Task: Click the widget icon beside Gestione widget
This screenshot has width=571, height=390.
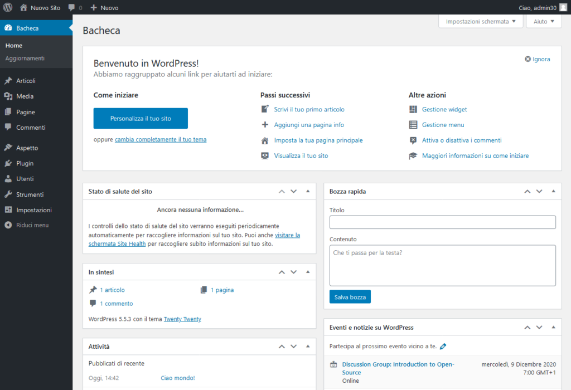Action: tap(413, 109)
